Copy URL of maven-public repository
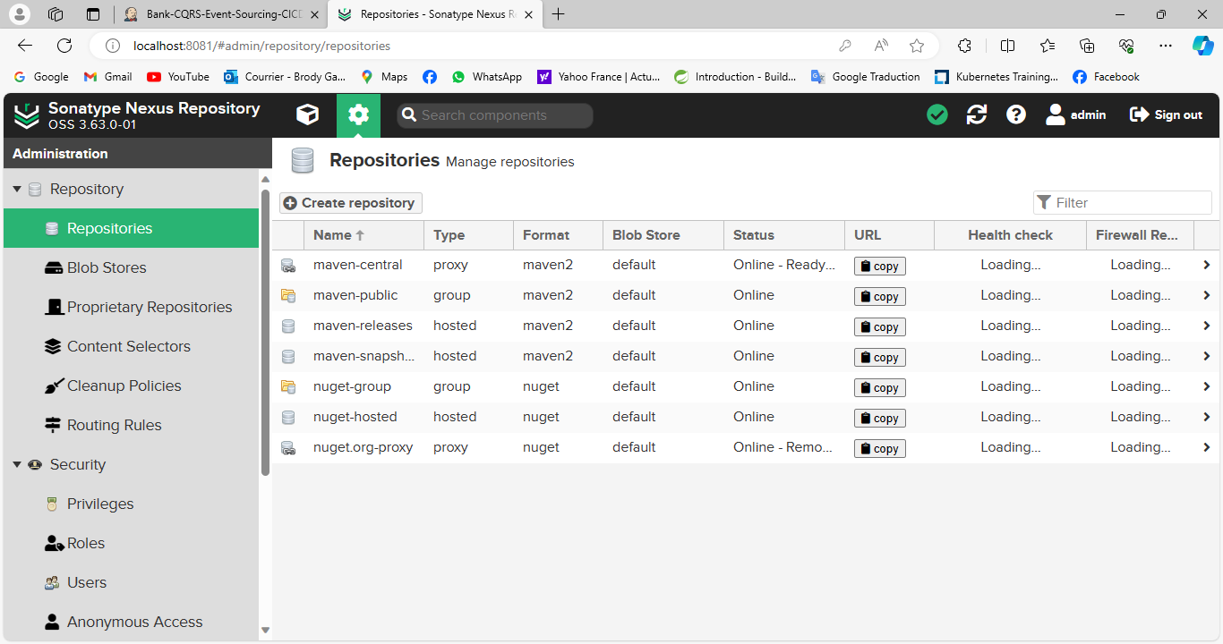The image size is (1223, 644). (x=880, y=296)
